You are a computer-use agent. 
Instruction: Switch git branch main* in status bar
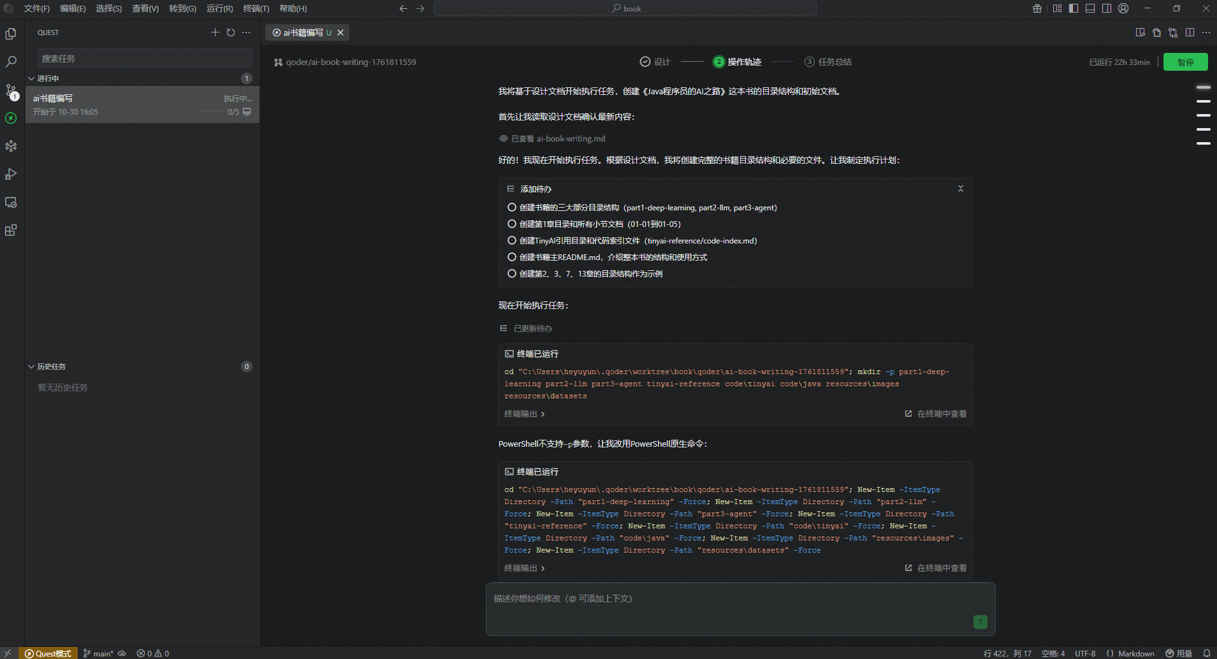pos(98,653)
